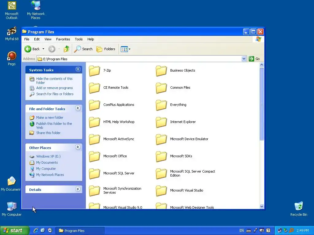The height and width of the screenshot is (235, 314).
Task: Click the Go button
Action: [254, 59]
